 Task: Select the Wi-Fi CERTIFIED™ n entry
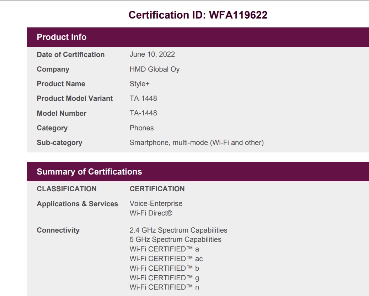click(x=164, y=287)
